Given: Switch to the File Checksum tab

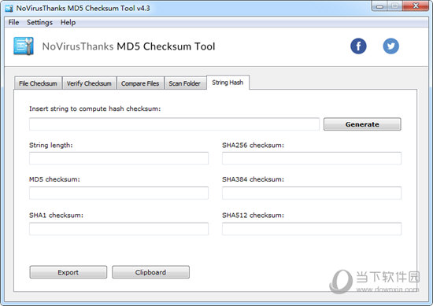Looking at the screenshot, I should tap(38, 83).
